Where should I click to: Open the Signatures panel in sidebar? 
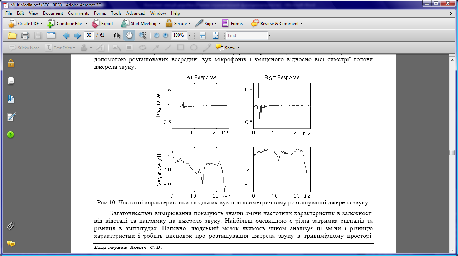pos(11,117)
